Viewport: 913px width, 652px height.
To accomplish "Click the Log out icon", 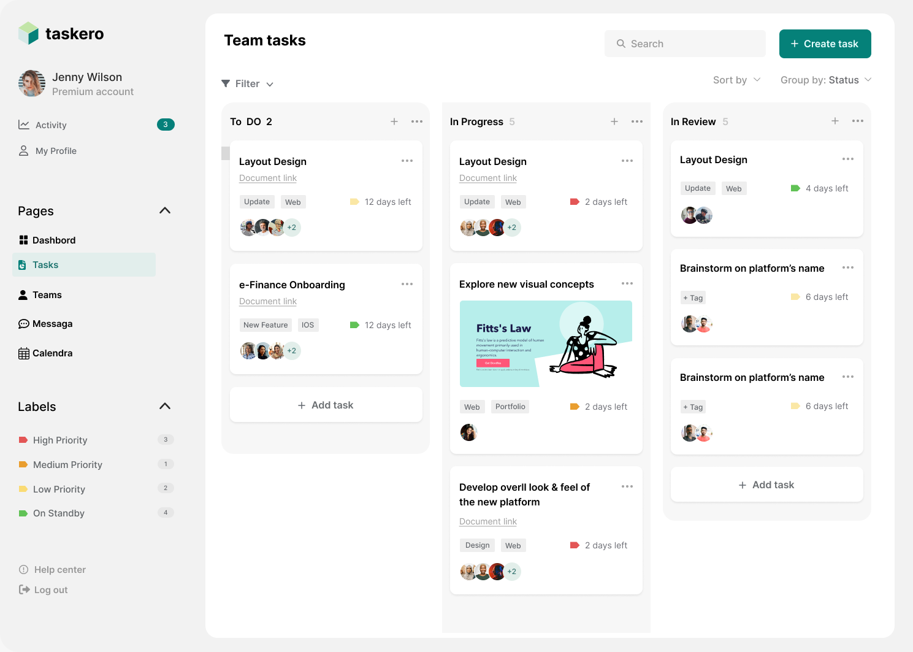I will (25, 590).
